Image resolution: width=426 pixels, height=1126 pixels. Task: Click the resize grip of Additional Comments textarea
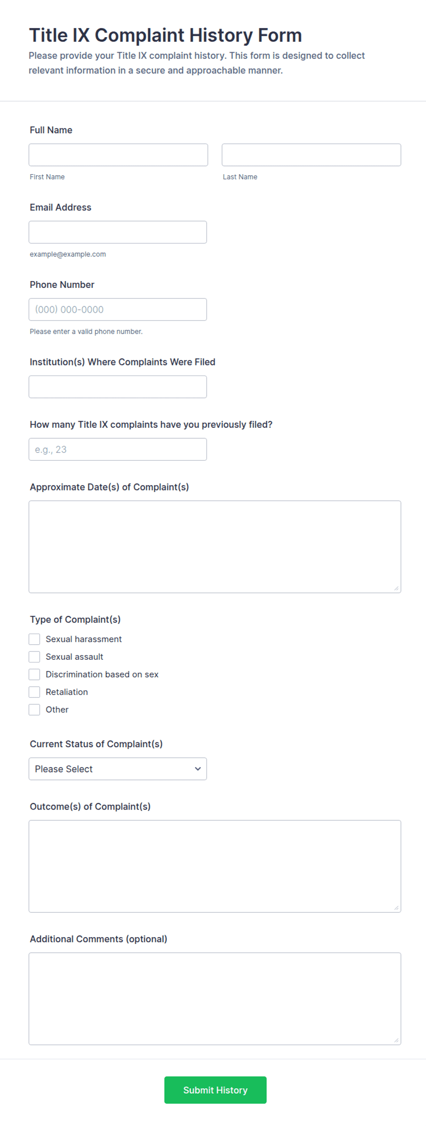[396, 1040]
